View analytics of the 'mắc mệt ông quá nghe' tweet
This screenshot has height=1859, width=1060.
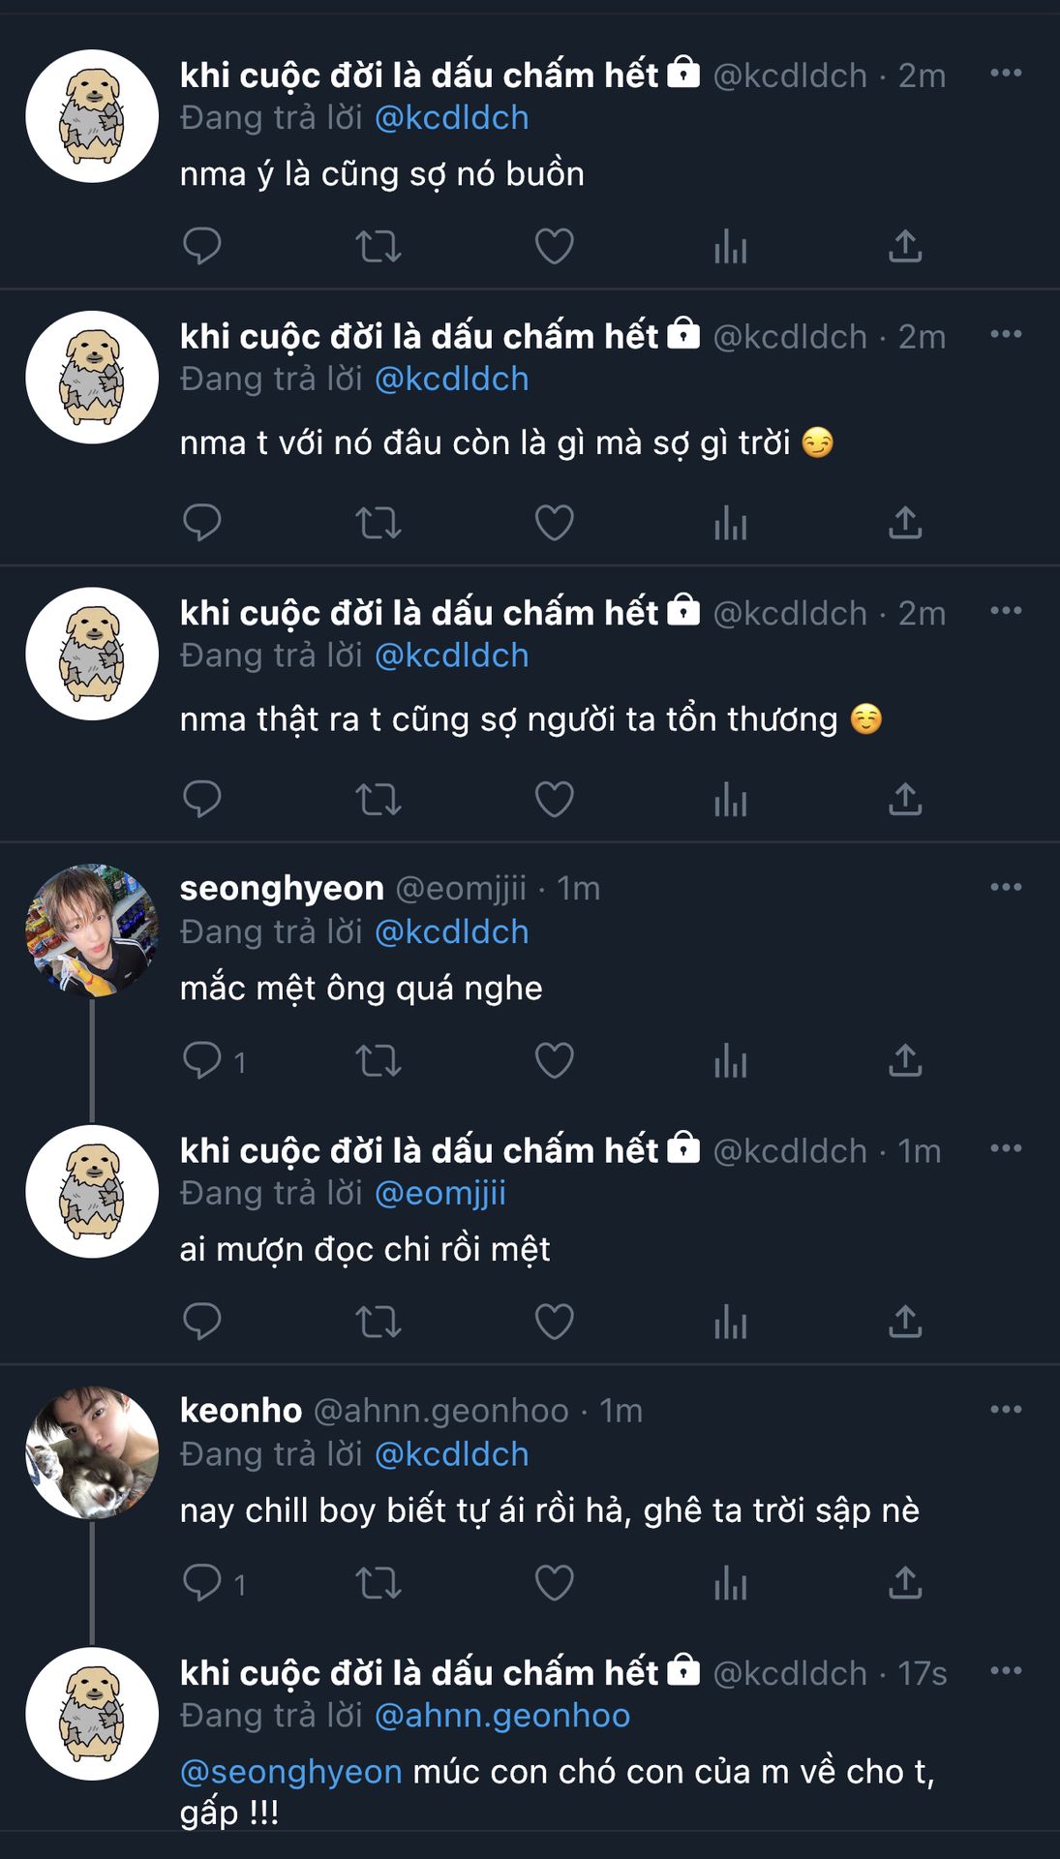(x=730, y=1060)
